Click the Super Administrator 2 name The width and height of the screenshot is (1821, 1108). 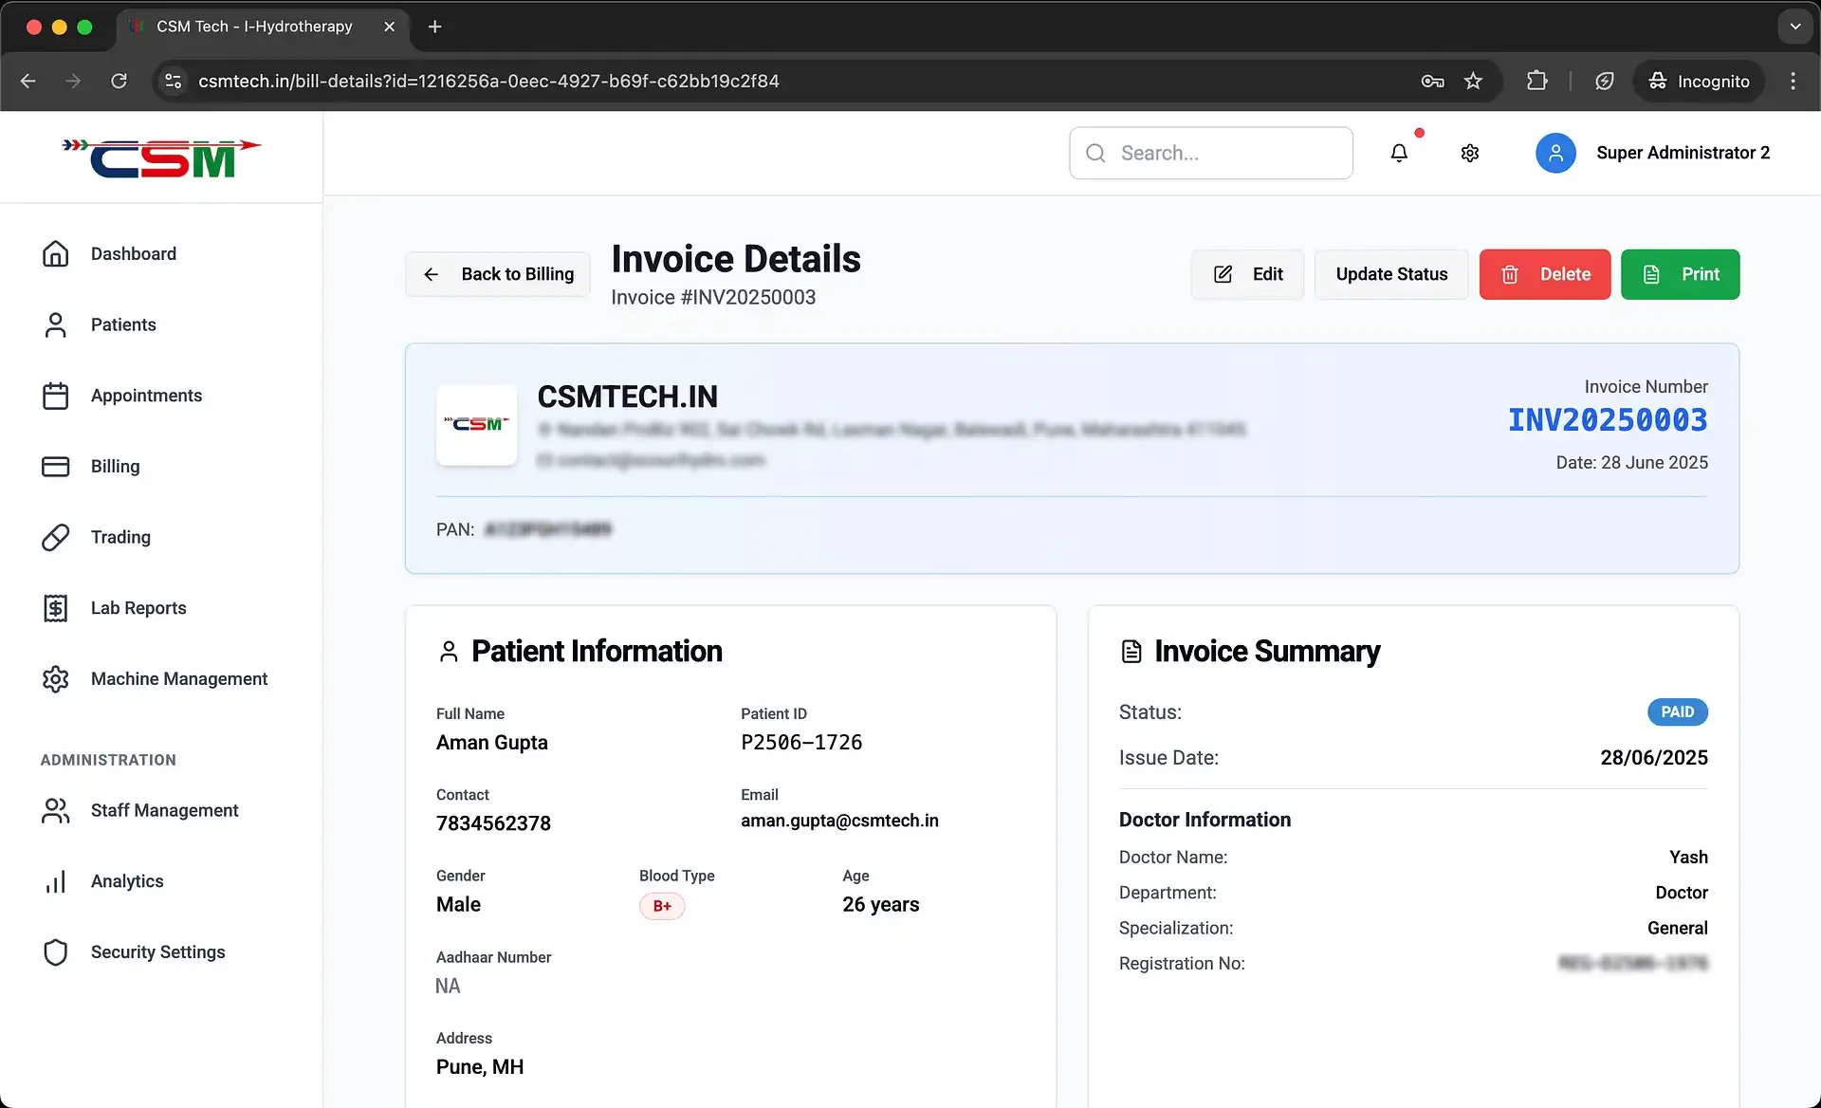click(x=1683, y=153)
